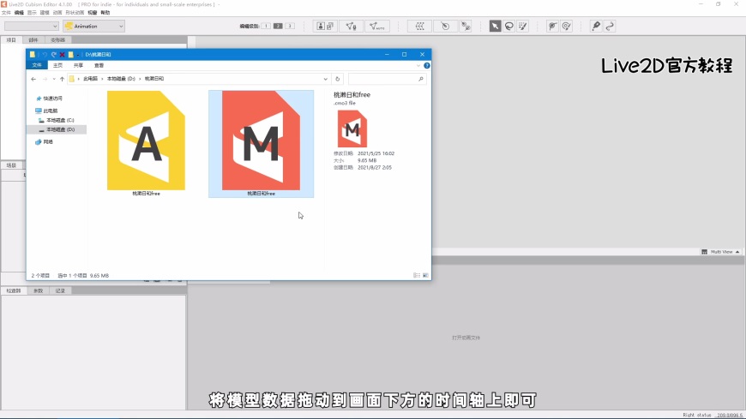Open the 文件 menu in Cubism Editor

(6, 13)
